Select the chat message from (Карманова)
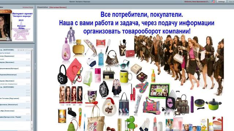This screenshot has width=234, height=131. [15, 57]
